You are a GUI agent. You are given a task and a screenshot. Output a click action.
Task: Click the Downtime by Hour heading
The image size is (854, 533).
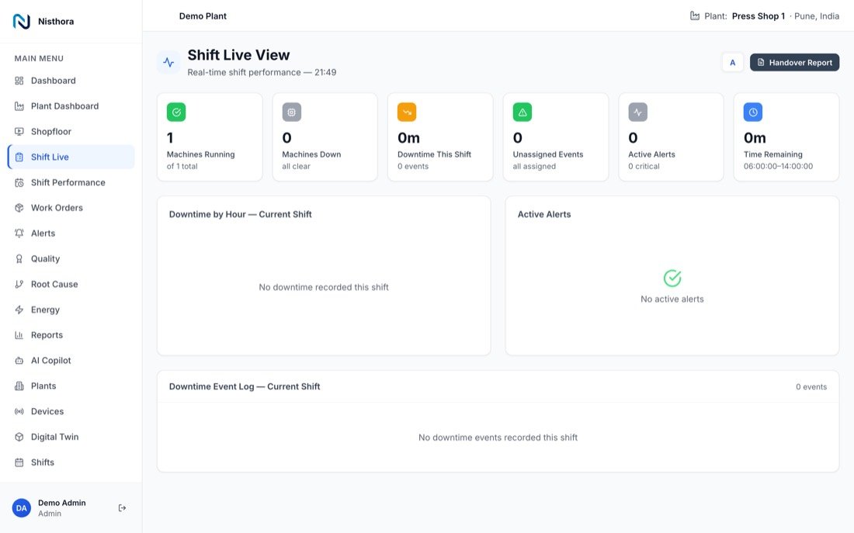pyautogui.click(x=240, y=214)
